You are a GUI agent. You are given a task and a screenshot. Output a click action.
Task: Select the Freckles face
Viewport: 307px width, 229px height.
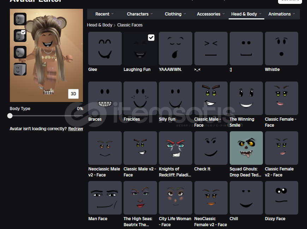click(140, 98)
